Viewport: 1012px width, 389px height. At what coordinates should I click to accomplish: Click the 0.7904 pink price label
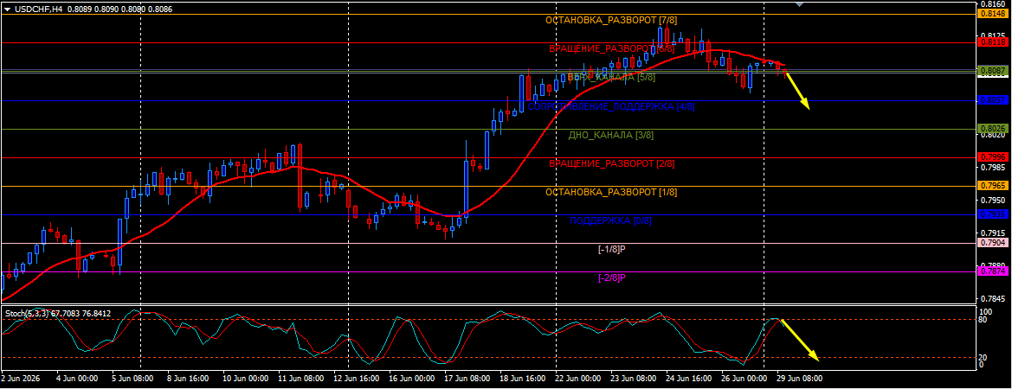point(992,243)
